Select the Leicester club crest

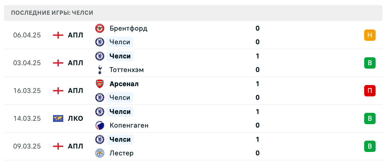[x=99, y=153]
